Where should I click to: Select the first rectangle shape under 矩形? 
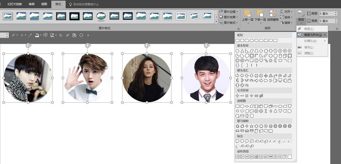(x=237, y=40)
